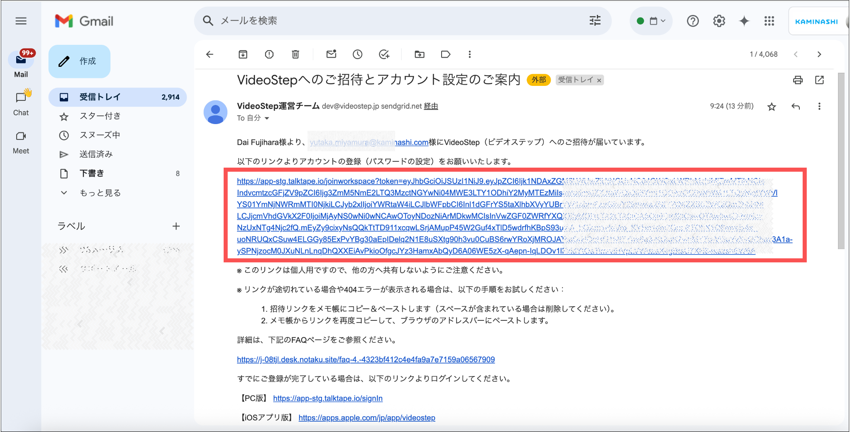This screenshot has height=432, width=850.
Task: Open the iOS app apple.com link
Action: point(366,418)
